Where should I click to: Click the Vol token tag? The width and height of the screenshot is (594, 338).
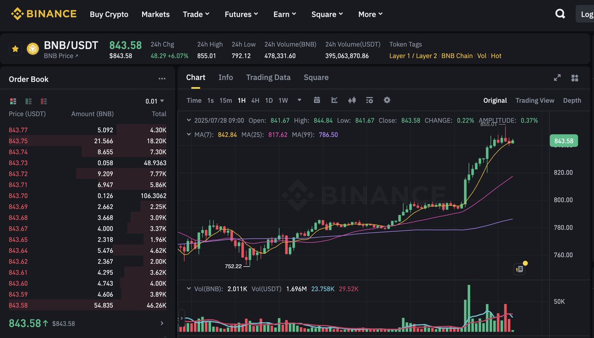(x=482, y=56)
